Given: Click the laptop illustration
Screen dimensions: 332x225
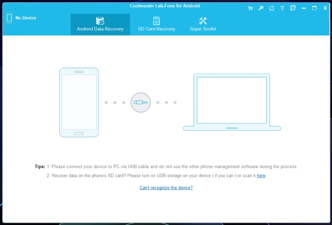Looking at the screenshot, I should tap(232, 102).
